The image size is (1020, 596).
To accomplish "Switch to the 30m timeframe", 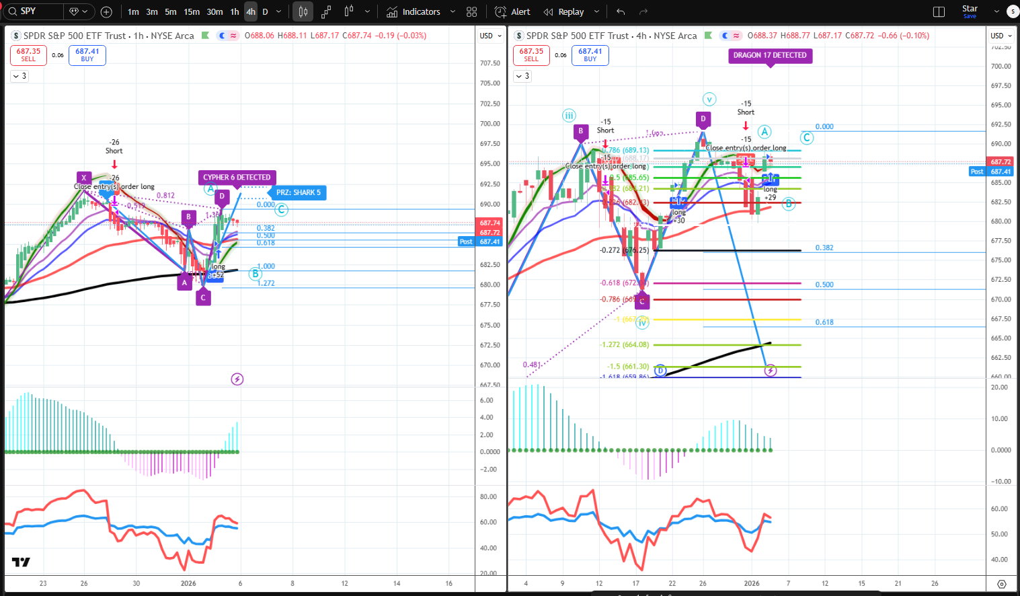I will click(214, 11).
